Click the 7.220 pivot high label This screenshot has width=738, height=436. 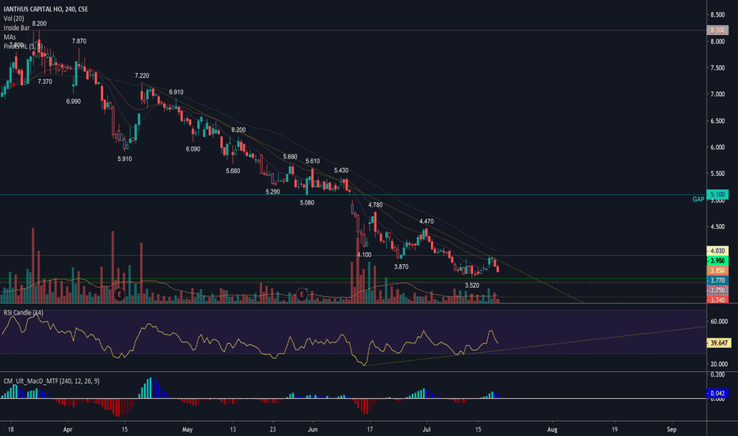(x=142, y=76)
